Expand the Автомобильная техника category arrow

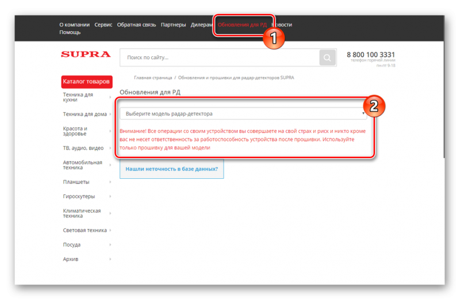point(110,165)
